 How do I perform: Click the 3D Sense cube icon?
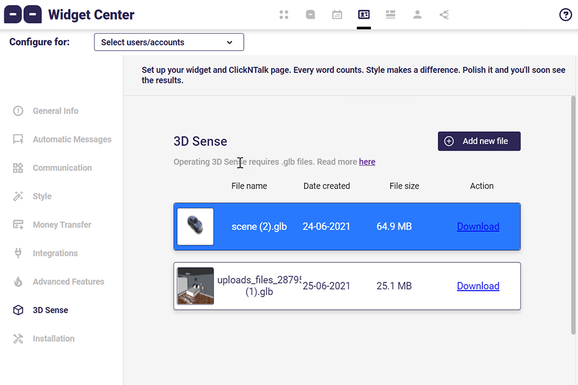(18, 310)
